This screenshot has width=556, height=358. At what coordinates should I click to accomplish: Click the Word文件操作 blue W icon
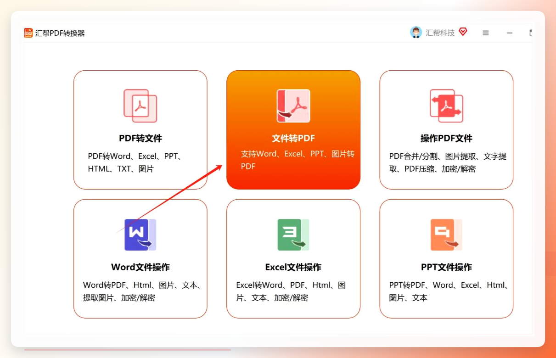(x=140, y=235)
